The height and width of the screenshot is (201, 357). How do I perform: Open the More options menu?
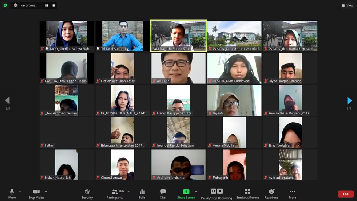coord(292,192)
